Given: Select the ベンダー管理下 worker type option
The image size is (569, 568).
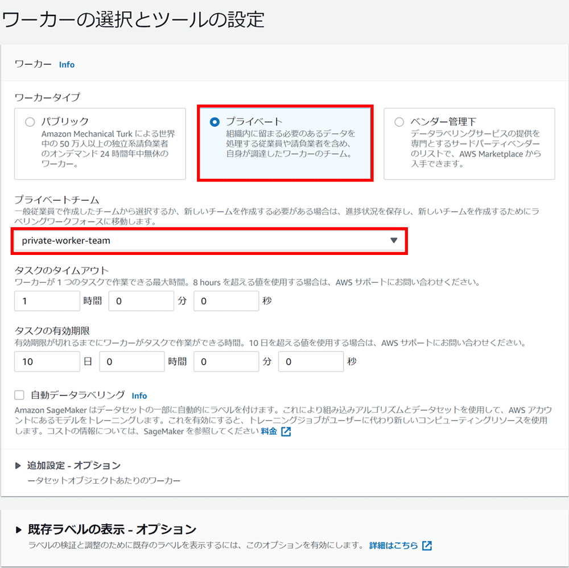Looking at the screenshot, I should coord(399,122).
